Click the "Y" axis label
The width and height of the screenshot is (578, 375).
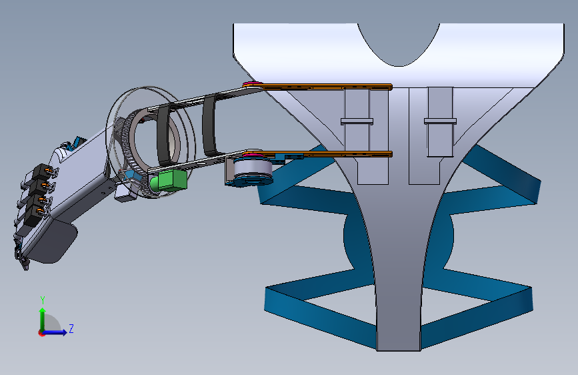tap(43, 300)
